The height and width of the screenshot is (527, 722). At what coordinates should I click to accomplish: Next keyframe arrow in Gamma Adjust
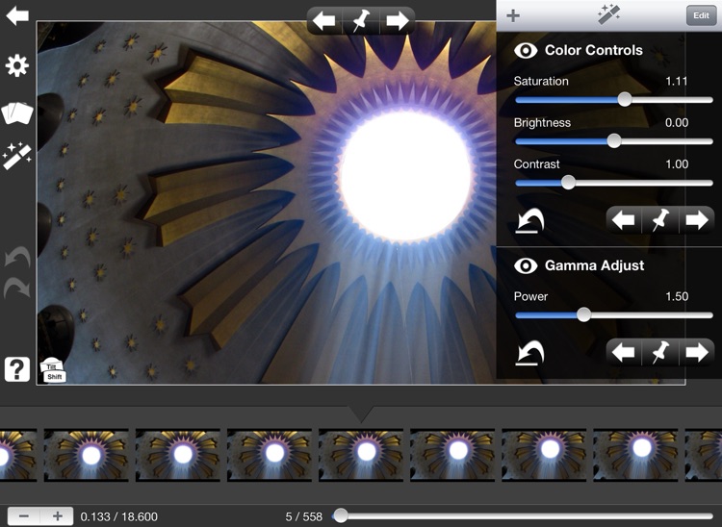[x=697, y=353]
